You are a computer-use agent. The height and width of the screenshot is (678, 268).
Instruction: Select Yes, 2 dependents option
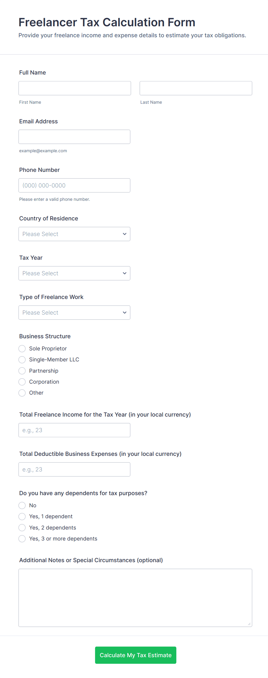tap(22, 527)
